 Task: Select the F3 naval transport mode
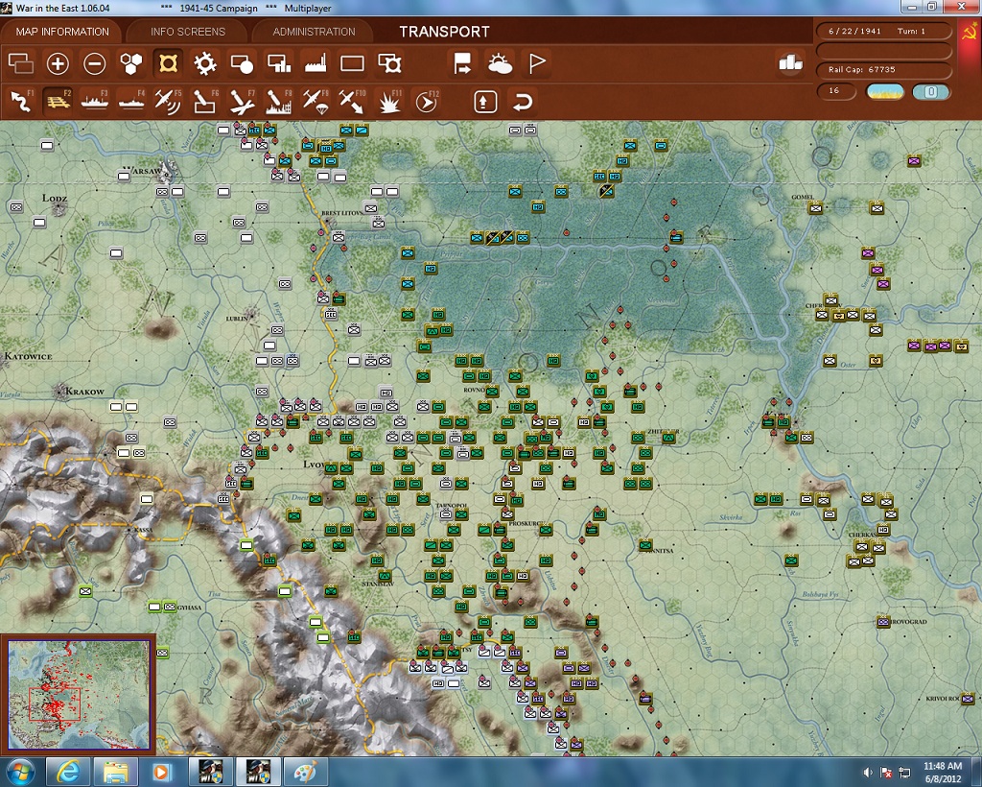coord(95,102)
